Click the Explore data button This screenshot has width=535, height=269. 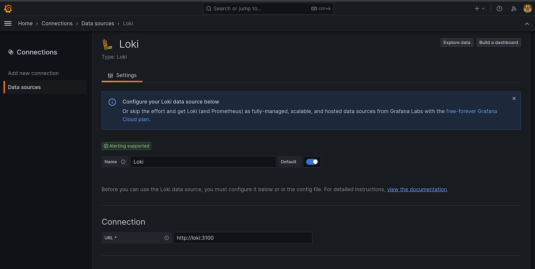[x=457, y=42]
